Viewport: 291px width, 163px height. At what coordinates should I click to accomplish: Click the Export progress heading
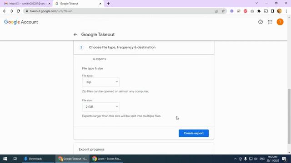coord(91,149)
